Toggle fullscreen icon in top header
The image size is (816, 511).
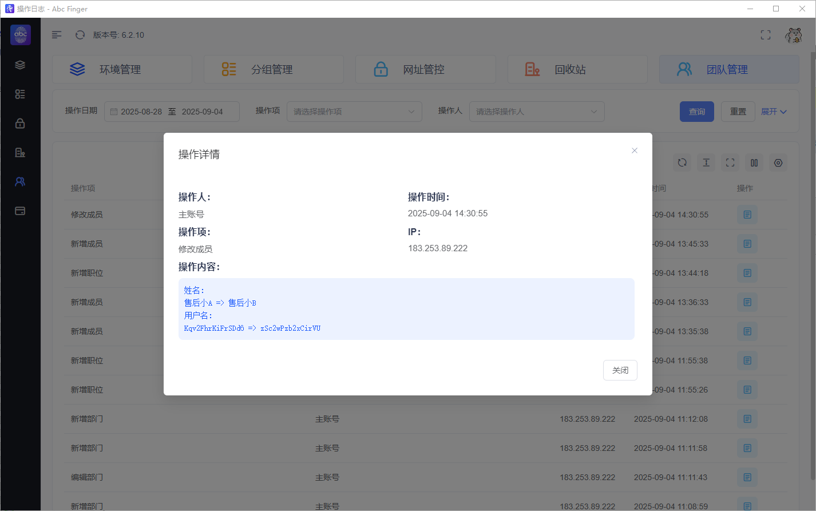(x=766, y=35)
